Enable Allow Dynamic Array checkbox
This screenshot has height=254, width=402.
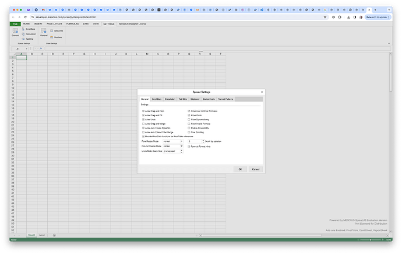189,120
